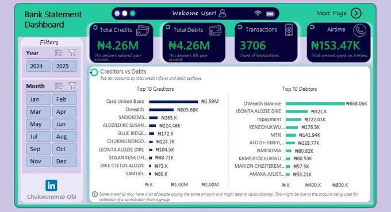Image resolution: width=391 pixels, height=212 pixels.
Task: Click the ₦153.47K Airtime value
Action: point(335,45)
